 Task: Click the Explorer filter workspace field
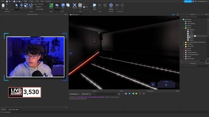(x=194, y=17)
